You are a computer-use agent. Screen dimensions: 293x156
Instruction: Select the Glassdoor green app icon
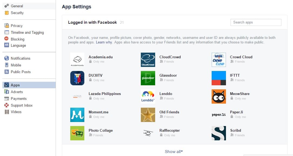click(x=148, y=78)
